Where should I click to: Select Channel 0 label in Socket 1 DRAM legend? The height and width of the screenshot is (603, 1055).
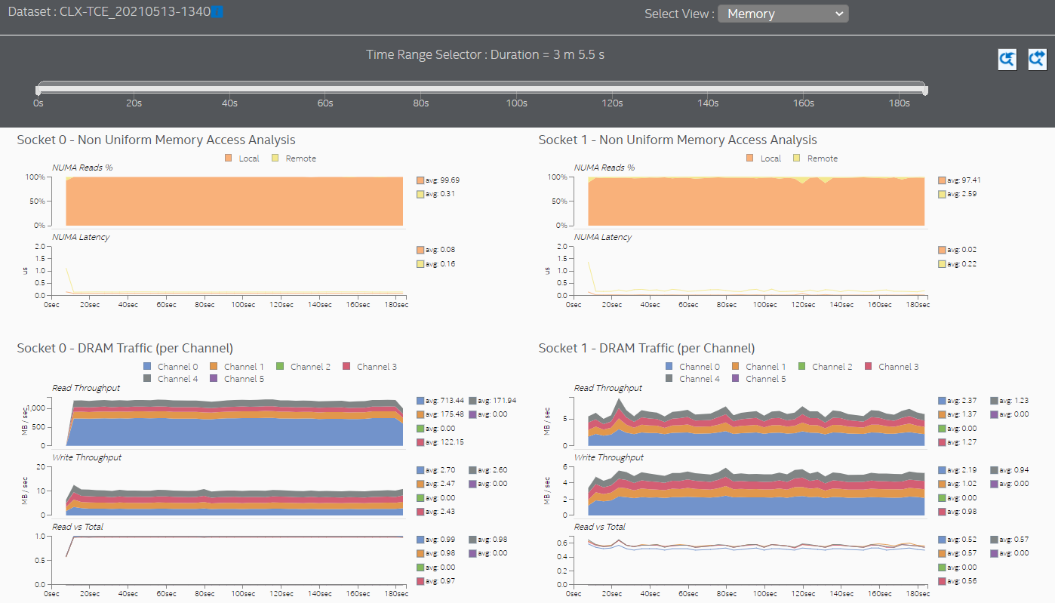click(x=701, y=367)
